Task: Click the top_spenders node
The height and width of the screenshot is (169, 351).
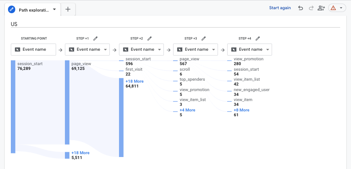Action: tap(192, 82)
